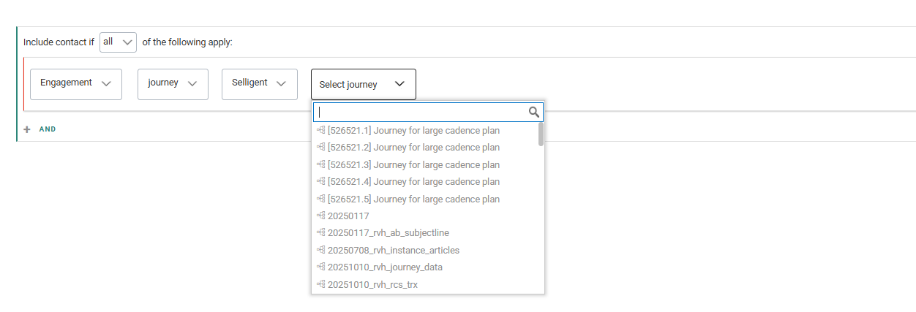The image size is (916, 312).
Task: Select [526521.5] Journey for large cadence plan
Action: coord(413,199)
